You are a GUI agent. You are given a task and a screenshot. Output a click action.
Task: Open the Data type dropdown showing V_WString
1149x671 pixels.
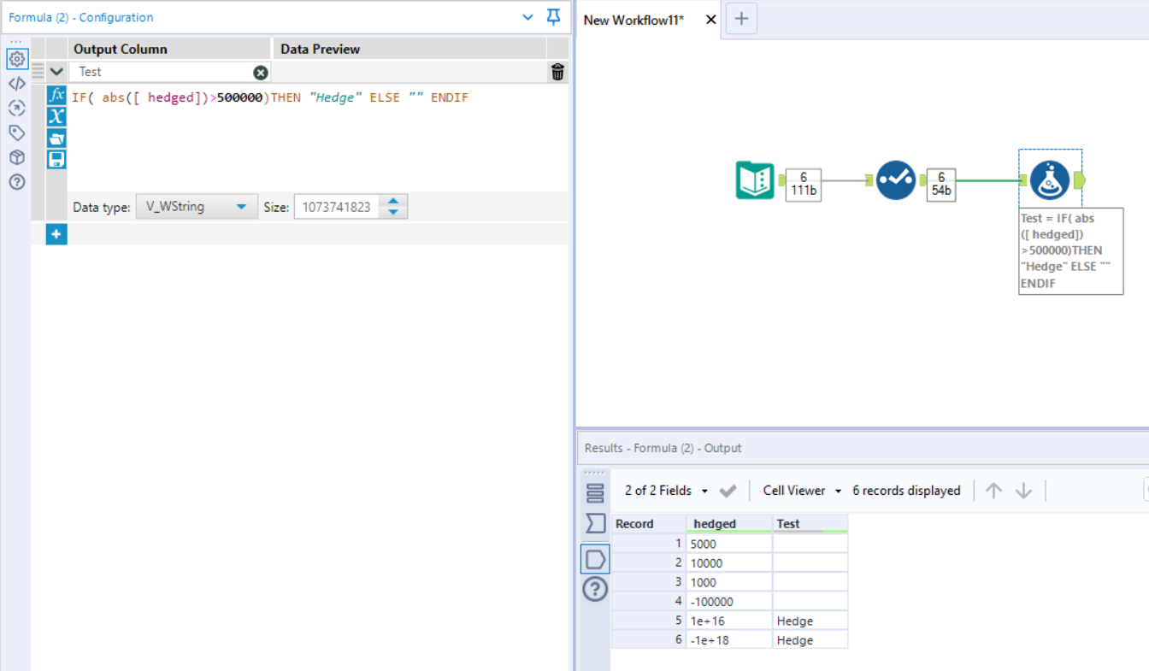(x=197, y=206)
